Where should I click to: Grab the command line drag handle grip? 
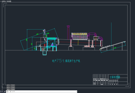click(x=1, y=91)
